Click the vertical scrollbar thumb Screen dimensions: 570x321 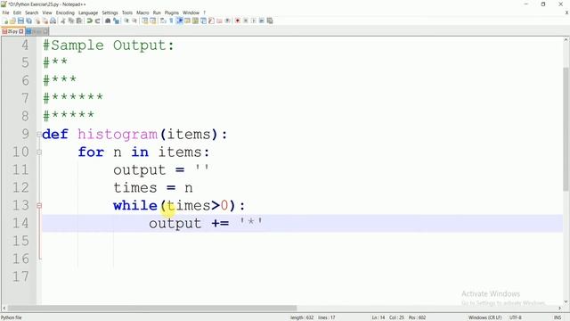pos(566,128)
